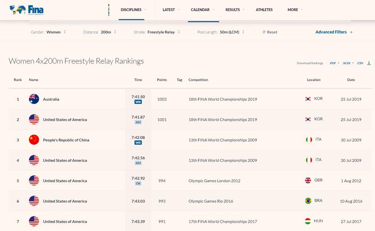375x231 pixels.
Task: Download rankings as .XLSX
Action: (x=346, y=63)
